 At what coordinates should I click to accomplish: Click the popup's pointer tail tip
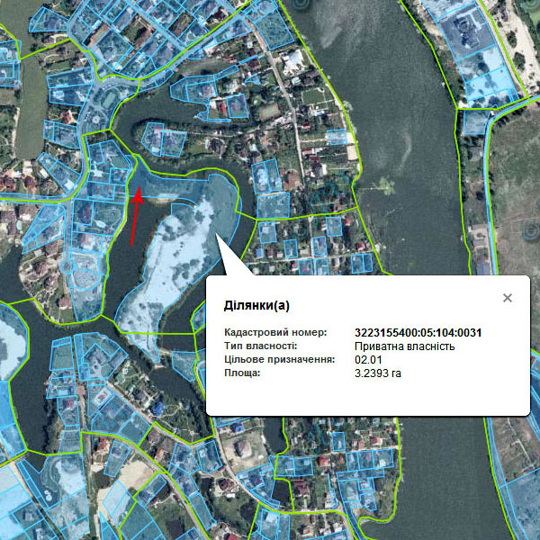(217, 236)
